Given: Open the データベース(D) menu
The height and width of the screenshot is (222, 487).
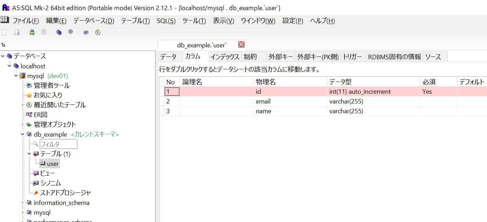Looking at the screenshot, I should pyautogui.click(x=93, y=21).
